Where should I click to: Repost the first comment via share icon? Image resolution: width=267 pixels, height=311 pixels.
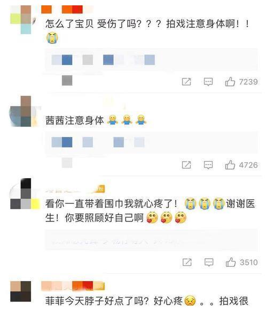[186, 82]
